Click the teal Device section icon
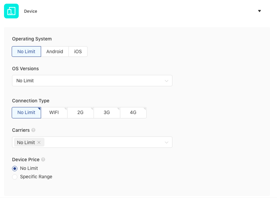 pyautogui.click(x=11, y=11)
